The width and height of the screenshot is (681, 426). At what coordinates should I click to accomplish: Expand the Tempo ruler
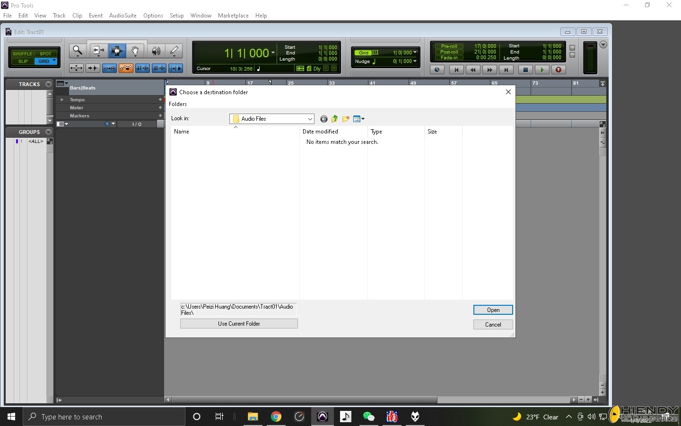(62, 100)
